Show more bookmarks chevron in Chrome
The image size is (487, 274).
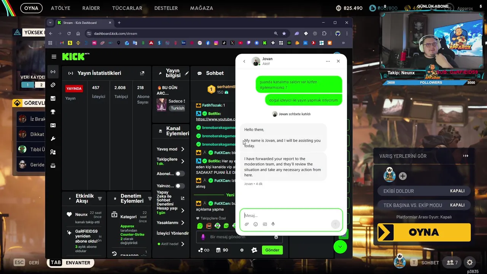343,43
